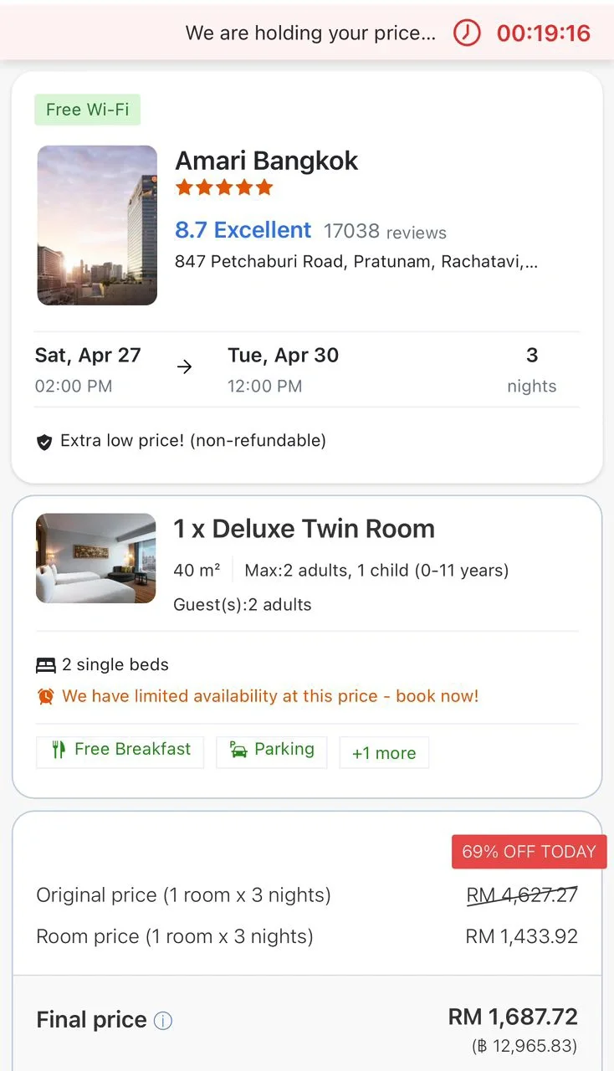Screen dimensions: 614x1071
Task: Click the countdown timer clock icon
Action: pyautogui.click(x=467, y=33)
